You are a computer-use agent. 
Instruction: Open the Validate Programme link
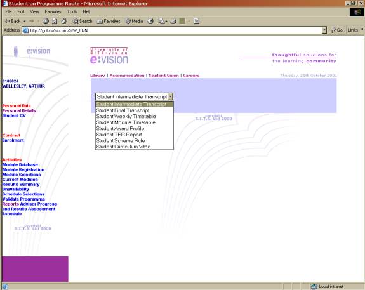pyautogui.click(x=23, y=199)
